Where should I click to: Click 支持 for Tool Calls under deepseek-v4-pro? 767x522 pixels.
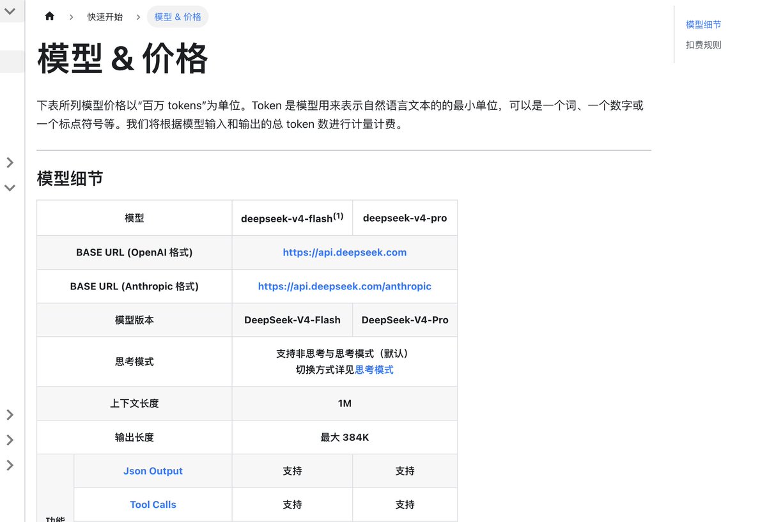(x=405, y=505)
